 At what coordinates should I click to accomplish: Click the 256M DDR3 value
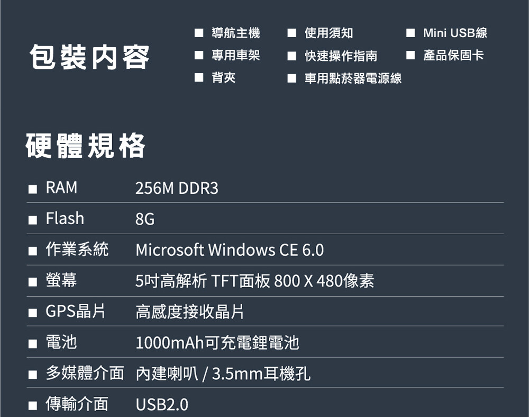click(x=177, y=188)
